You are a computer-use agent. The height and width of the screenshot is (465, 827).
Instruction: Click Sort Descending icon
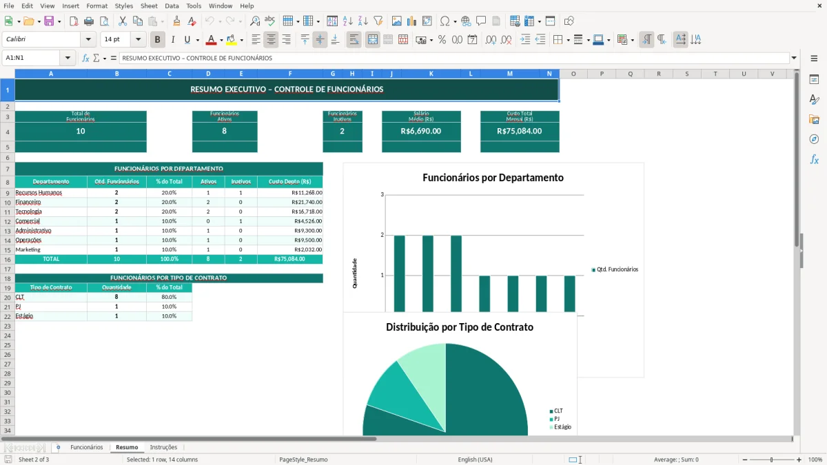(x=363, y=21)
